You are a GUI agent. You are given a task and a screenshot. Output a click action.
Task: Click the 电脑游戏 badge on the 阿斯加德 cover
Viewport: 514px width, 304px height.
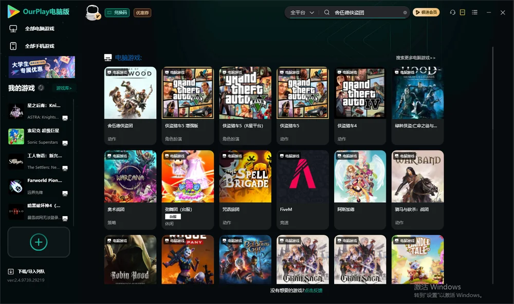click(x=347, y=156)
